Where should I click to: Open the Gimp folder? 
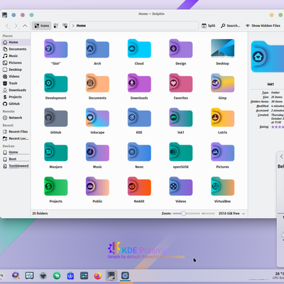tap(222, 83)
